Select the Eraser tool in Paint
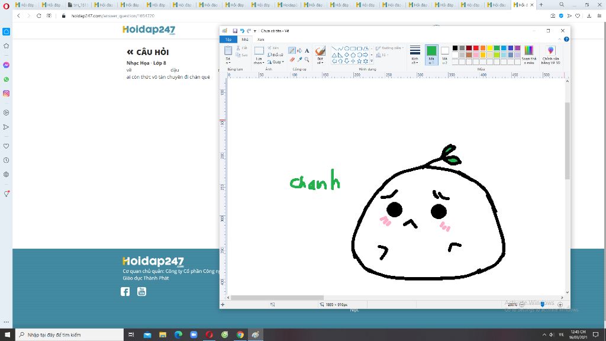This screenshot has height=341, width=606. [292, 60]
